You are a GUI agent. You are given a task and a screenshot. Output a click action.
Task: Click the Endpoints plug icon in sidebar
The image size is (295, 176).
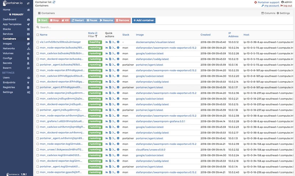[x=29, y=83]
